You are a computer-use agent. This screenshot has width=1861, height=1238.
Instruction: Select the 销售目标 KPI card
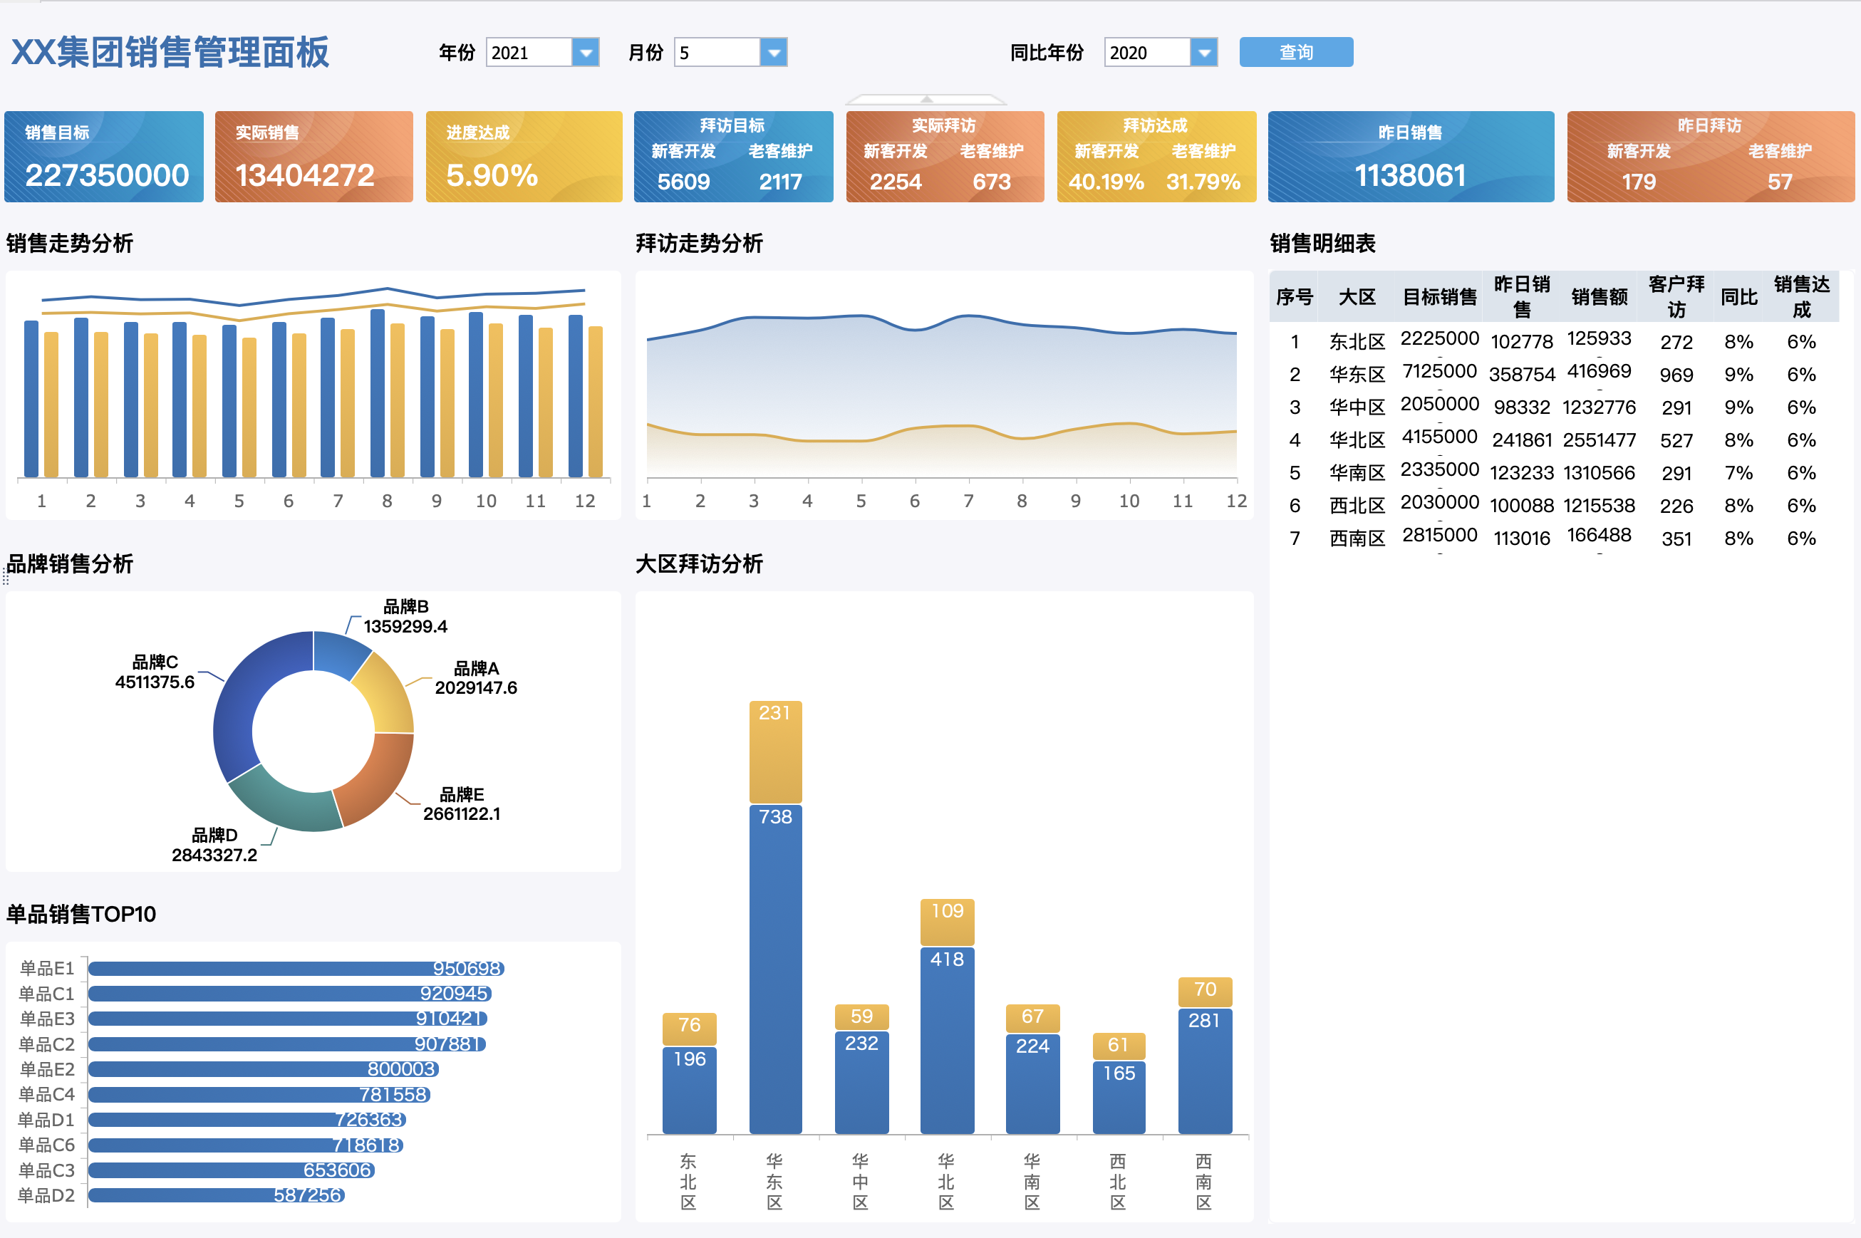point(104,156)
